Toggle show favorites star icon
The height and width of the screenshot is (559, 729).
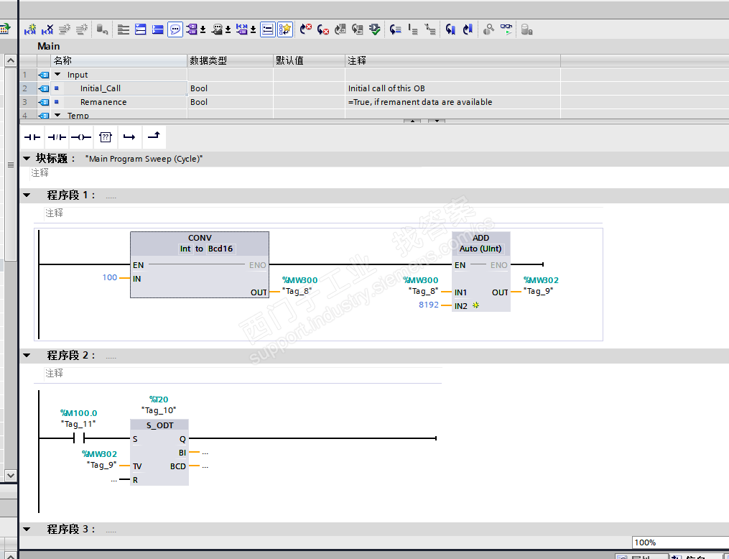point(285,29)
